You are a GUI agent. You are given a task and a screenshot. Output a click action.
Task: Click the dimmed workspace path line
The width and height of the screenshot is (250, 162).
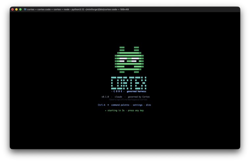coord(128,100)
